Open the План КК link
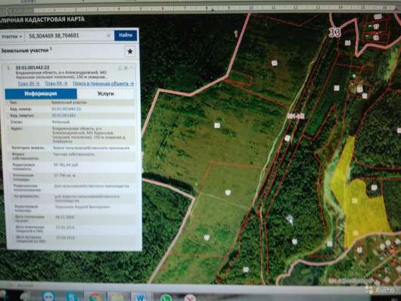This screenshot has height=301, width=401. pos(56,83)
